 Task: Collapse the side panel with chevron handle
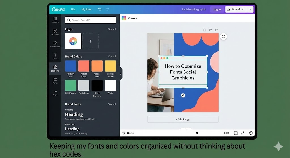pyautogui.click(x=120, y=74)
